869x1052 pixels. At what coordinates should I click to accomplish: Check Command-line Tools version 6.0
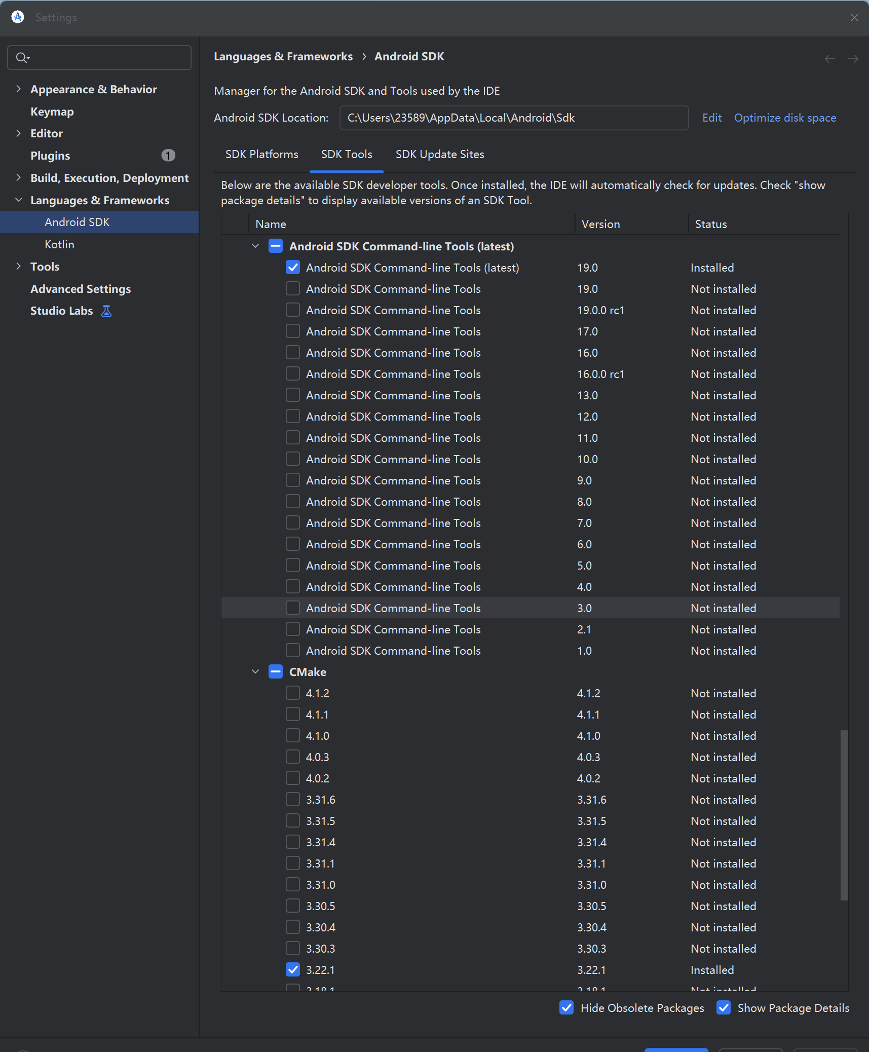(293, 544)
